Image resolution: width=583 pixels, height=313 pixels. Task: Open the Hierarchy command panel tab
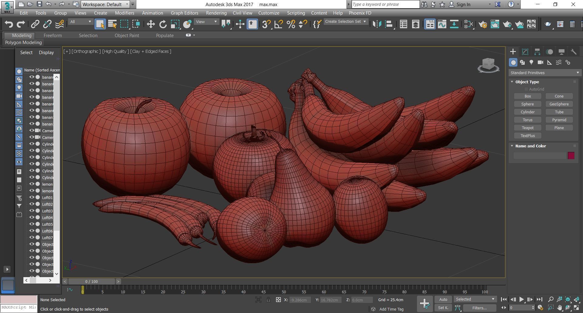[537, 52]
